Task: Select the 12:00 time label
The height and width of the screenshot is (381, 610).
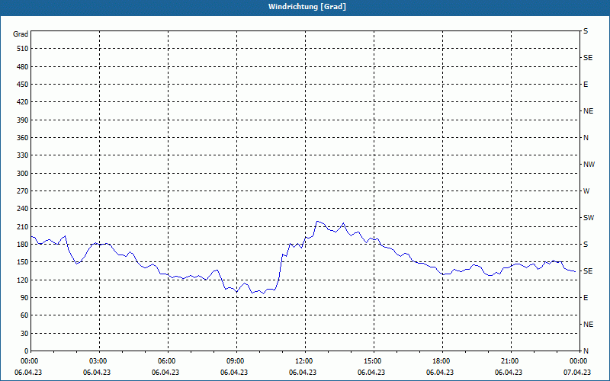Action: click(x=303, y=361)
